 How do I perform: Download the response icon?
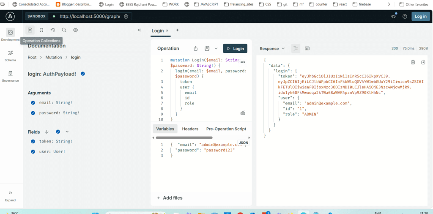coord(423,62)
